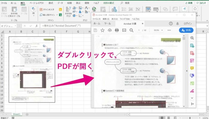Click the ログイン link in Acrobat

188,24
